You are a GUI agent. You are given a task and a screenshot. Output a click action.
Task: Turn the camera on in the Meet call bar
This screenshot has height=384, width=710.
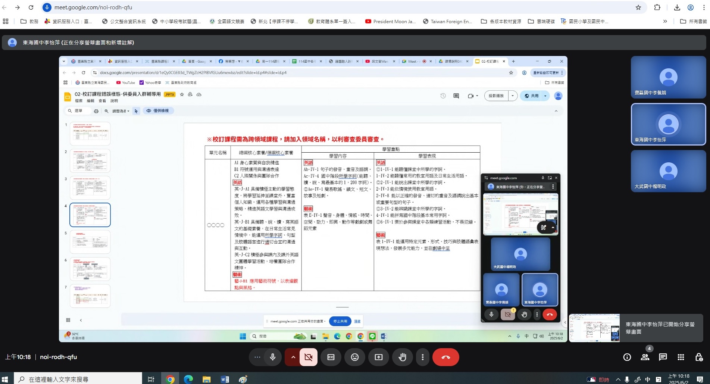click(x=309, y=357)
